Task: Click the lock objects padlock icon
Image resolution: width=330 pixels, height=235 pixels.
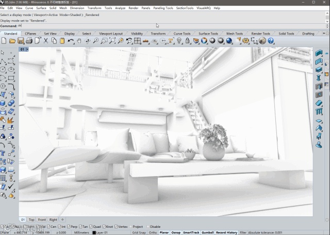Action: (x=187, y=41)
